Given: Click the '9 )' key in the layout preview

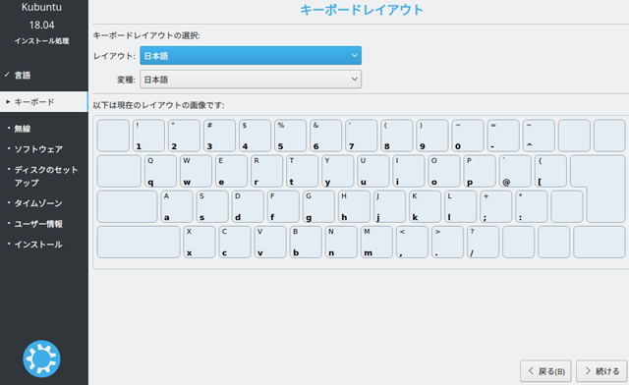Looking at the screenshot, I should (x=432, y=136).
